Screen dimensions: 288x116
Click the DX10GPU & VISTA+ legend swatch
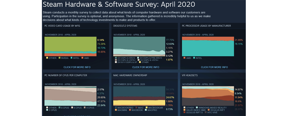pos(138,60)
